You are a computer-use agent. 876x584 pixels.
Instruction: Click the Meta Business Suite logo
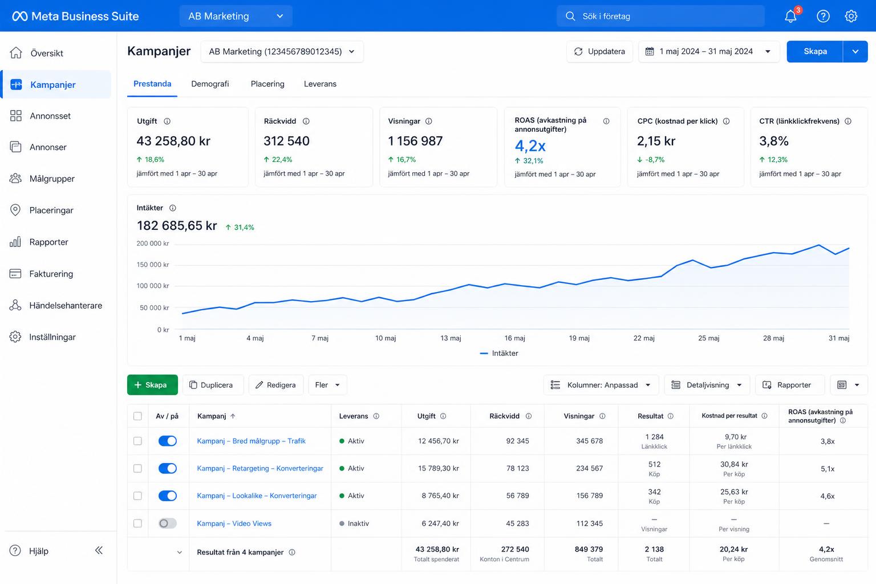[76, 16]
